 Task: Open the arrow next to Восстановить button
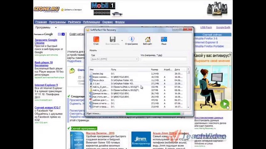point(122,41)
